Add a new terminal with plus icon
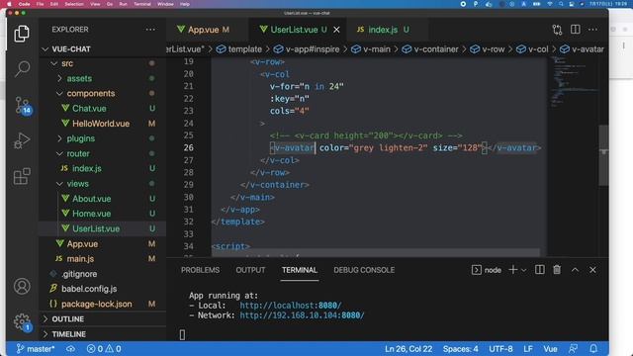The height and width of the screenshot is (356, 633). tap(512, 270)
